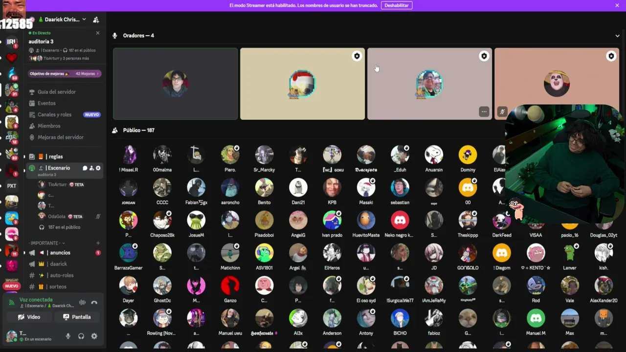This screenshot has width=626, height=352.
Task: Open the sorteos channel
Action: [64, 286]
